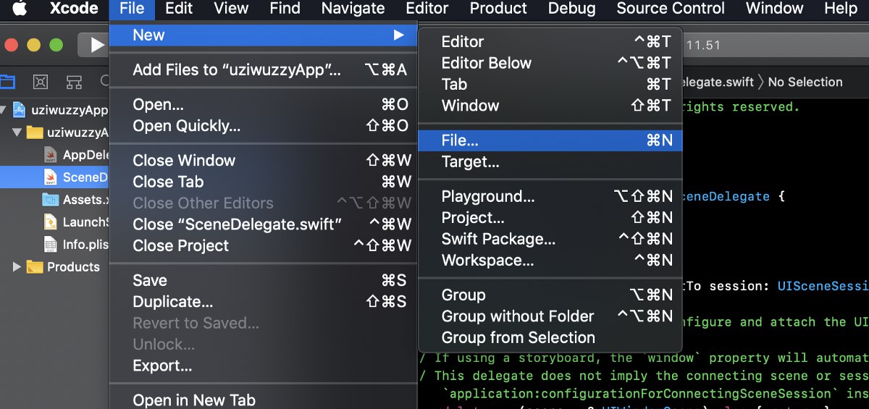
Task: Click the Info.plist document icon
Action: 50,244
